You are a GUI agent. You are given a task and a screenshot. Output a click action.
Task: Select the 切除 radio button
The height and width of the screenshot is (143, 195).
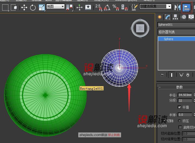pos(164,121)
